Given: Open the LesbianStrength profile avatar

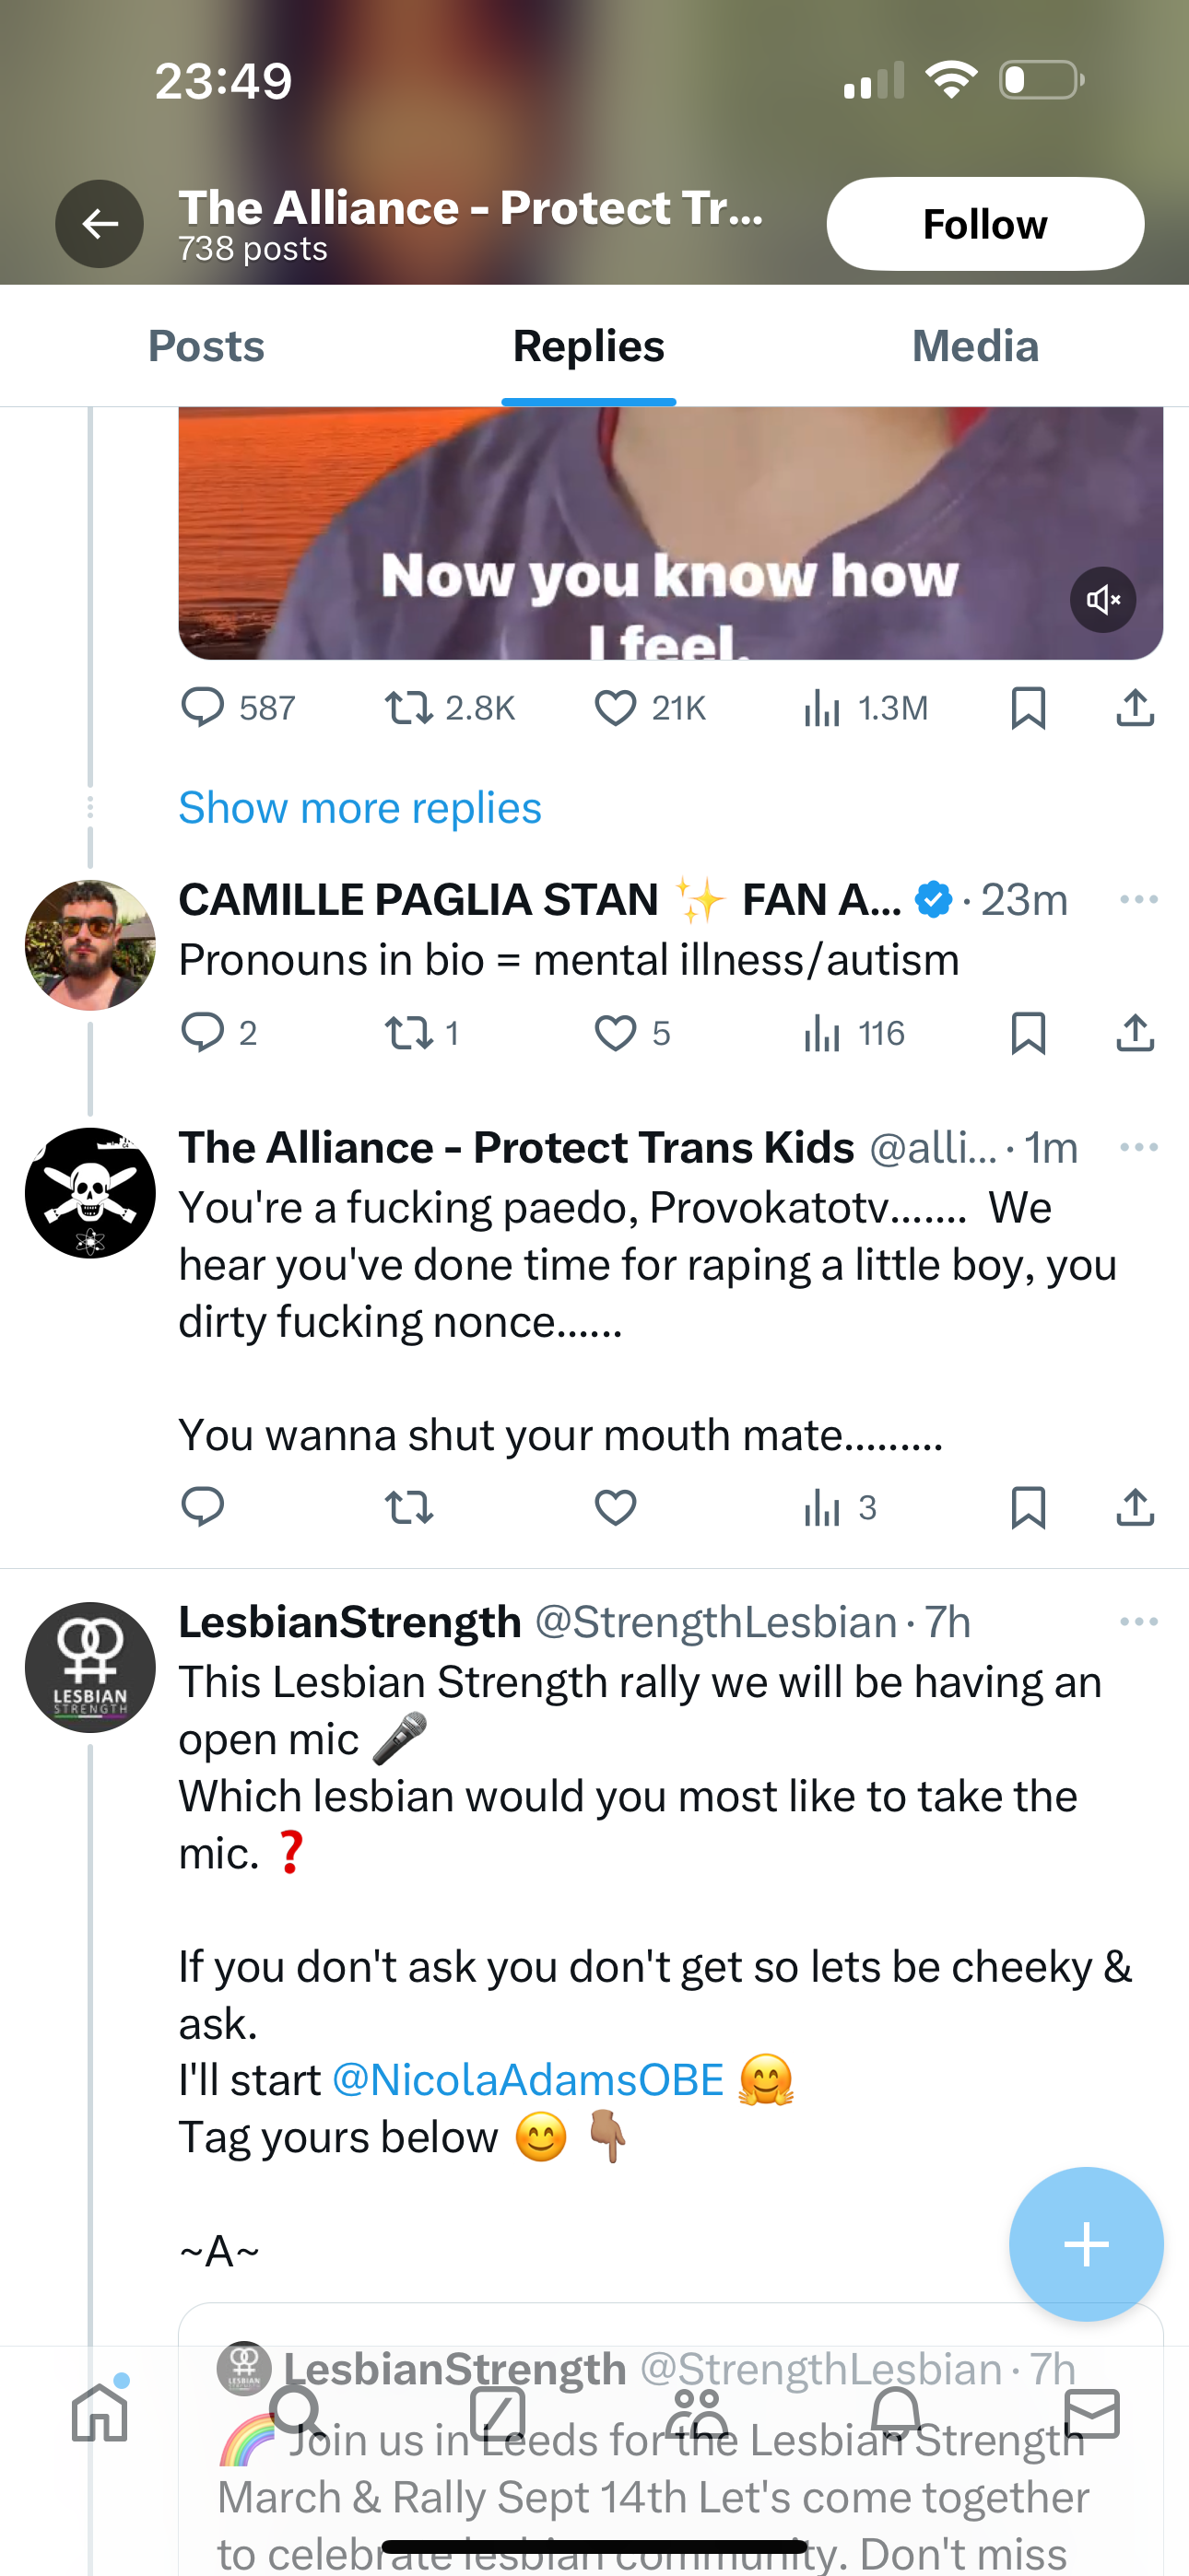Looking at the screenshot, I should point(90,1667).
